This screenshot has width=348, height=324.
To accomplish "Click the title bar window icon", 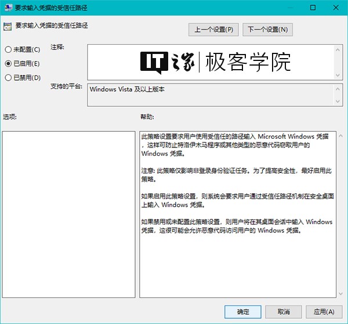I will coord(9,8).
